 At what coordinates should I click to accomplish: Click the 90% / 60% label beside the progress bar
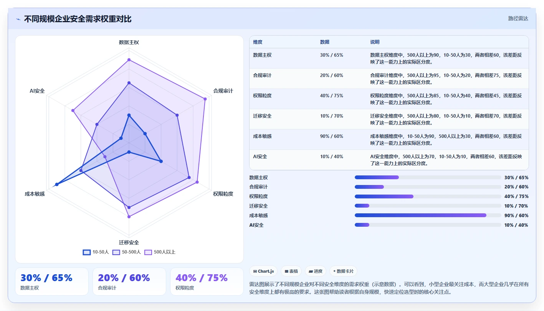[516, 215]
